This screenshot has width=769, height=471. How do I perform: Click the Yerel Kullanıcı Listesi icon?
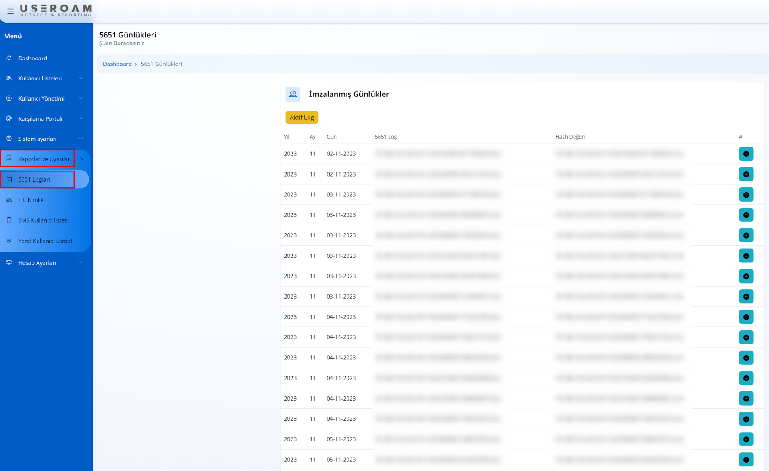(x=9, y=241)
